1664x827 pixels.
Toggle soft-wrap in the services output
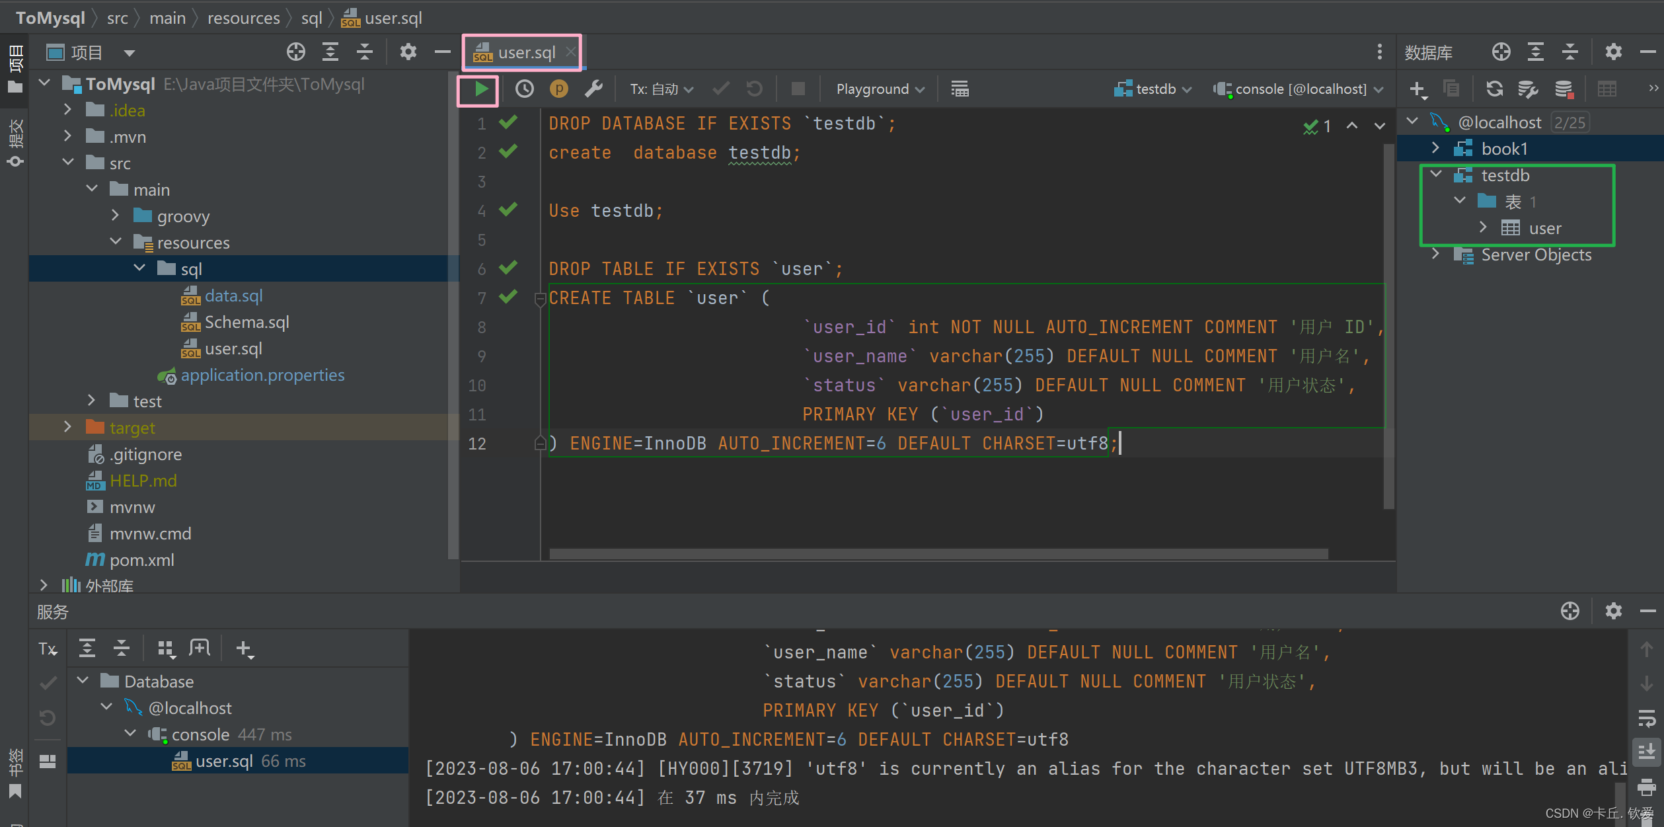pos(1645,717)
